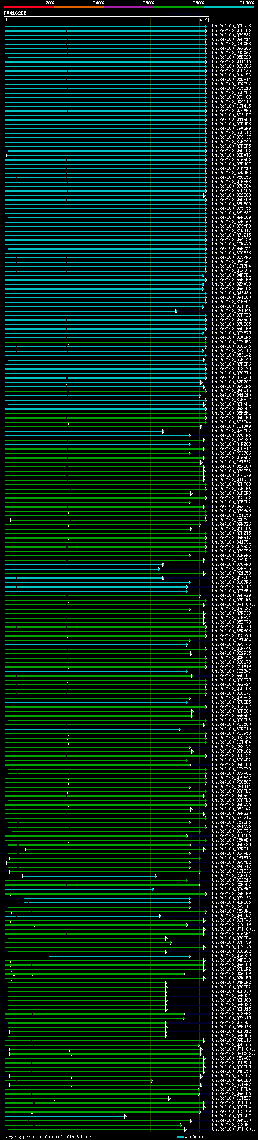
Task: Open UniRef100_Q24389 hit
Action: tap(231, 440)
